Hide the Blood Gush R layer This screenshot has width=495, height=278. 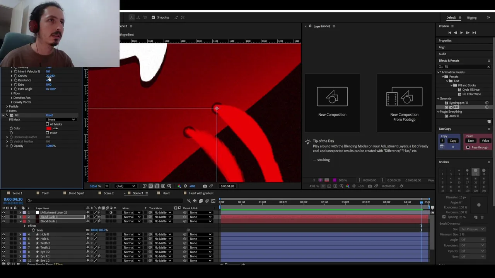point(3,217)
